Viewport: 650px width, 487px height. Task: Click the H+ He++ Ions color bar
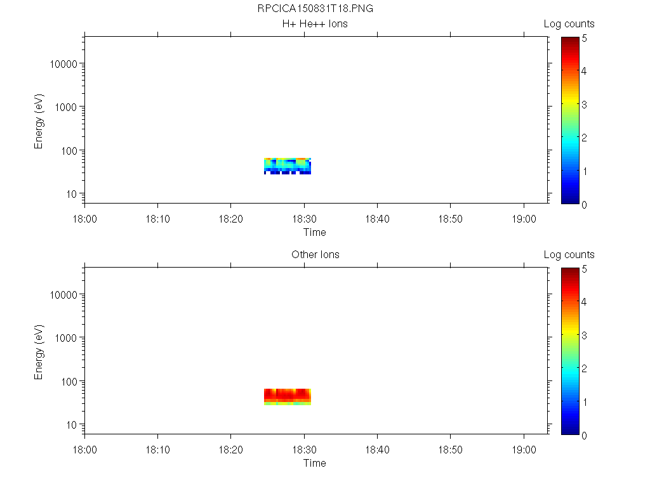[x=570, y=120]
